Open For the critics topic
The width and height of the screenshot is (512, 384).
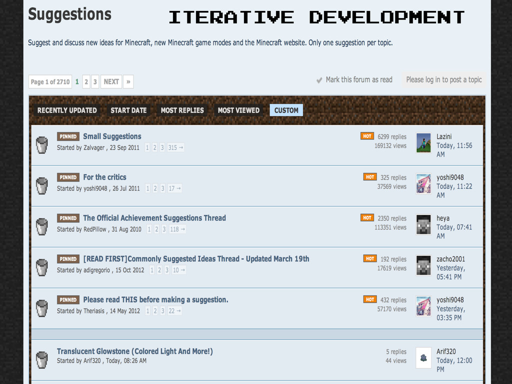(104, 177)
